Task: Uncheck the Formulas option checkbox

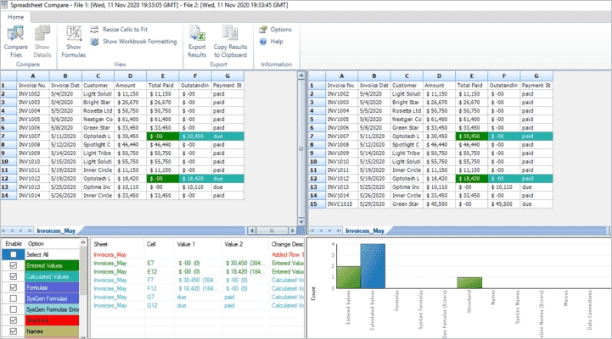Action: click(x=14, y=287)
